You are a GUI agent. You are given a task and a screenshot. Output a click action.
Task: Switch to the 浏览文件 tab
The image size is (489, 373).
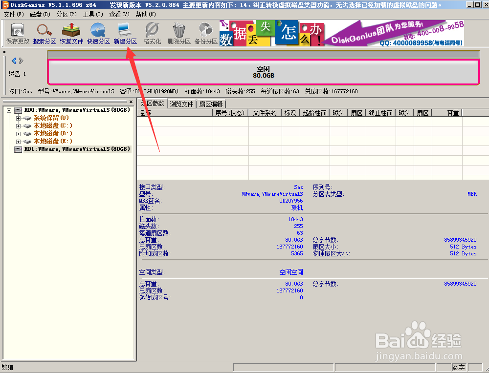click(182, 104)
